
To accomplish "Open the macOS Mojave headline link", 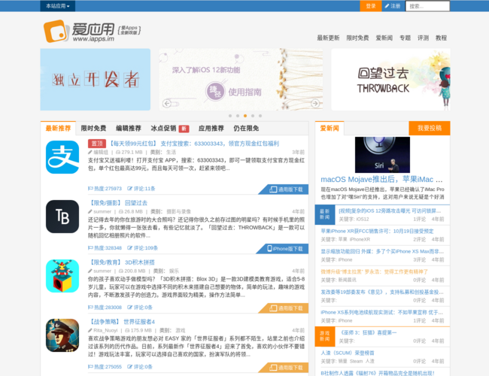I will (382, 180).
